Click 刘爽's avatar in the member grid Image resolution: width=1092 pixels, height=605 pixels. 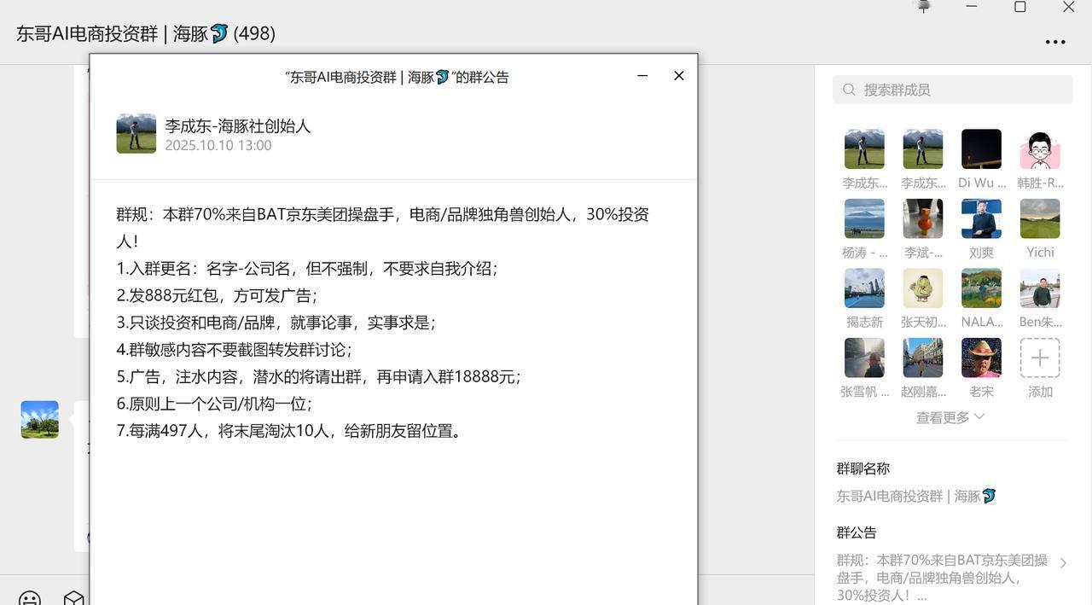(981, 218)
